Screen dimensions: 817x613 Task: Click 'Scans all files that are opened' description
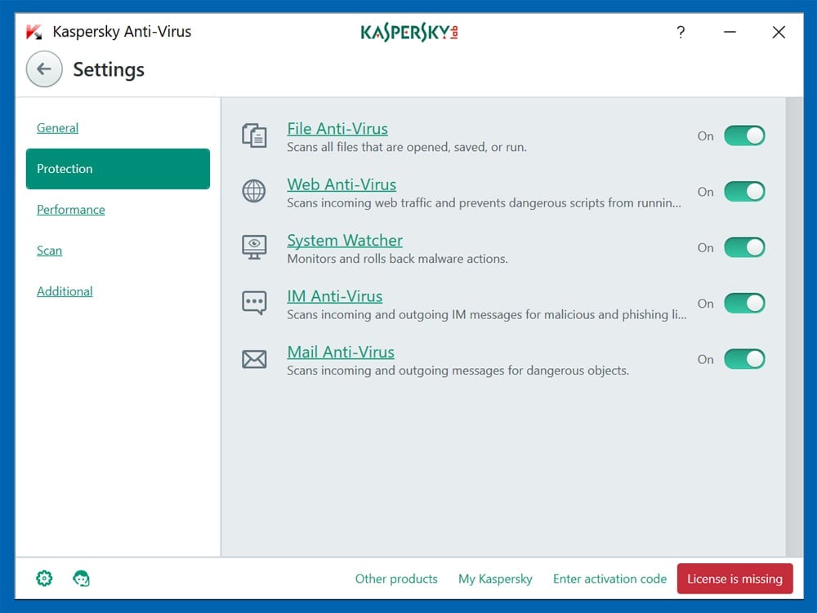click(406, 147)
